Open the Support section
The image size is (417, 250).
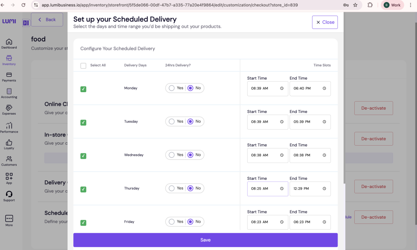(9, 195)
